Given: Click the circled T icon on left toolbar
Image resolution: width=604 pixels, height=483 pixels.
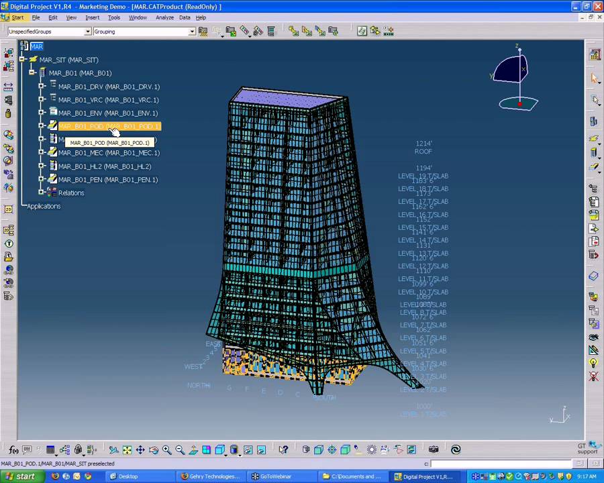Looking at the screenshot, I should (9, 244).
